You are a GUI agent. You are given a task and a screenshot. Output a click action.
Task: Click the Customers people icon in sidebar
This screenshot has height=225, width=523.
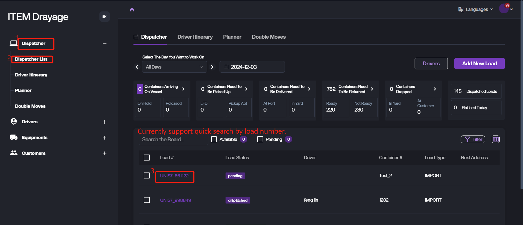click(14, 153)
